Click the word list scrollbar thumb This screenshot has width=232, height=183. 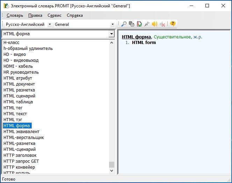point(112,164)
